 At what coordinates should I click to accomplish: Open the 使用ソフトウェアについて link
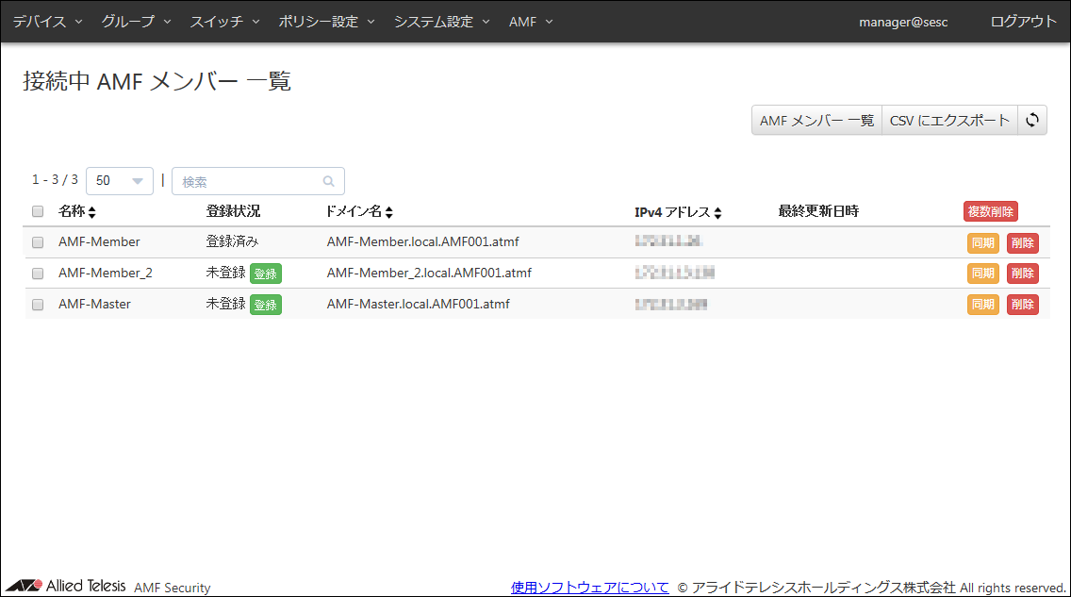click(x=589, y=587)
